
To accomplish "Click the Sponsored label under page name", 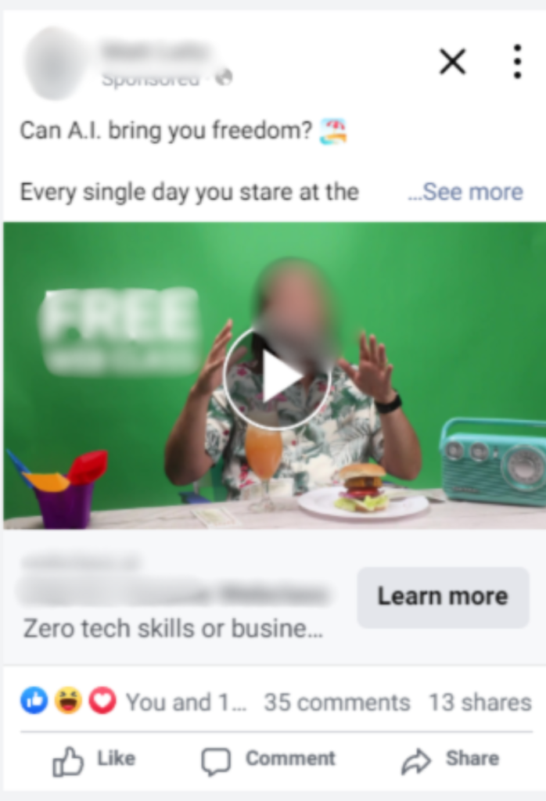I will [151, 79].
